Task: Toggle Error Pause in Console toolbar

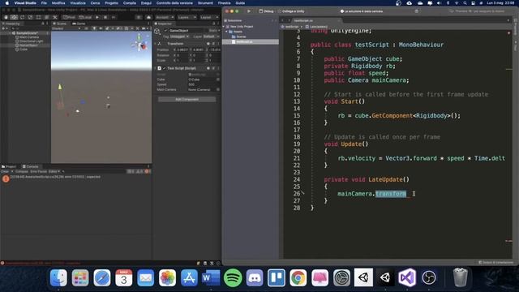Action: (38, 171)
